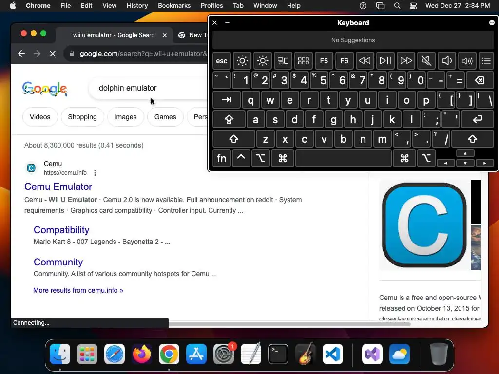Tap the volume down key
The image size is (499, 374).
point(446,61)
